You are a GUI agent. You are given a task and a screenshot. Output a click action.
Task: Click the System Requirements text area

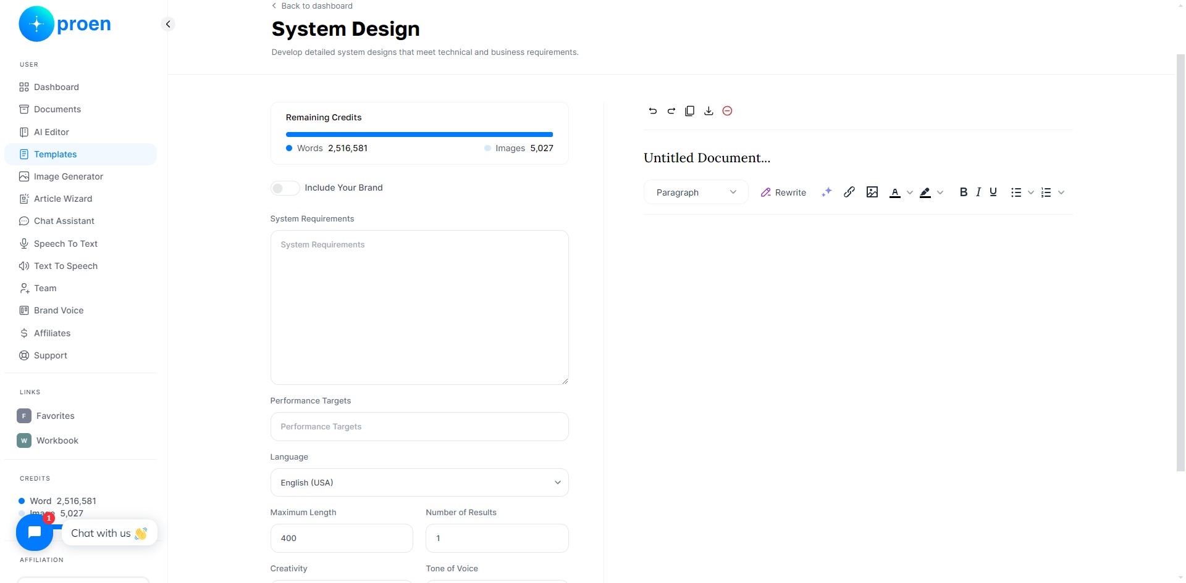(419, 307)
